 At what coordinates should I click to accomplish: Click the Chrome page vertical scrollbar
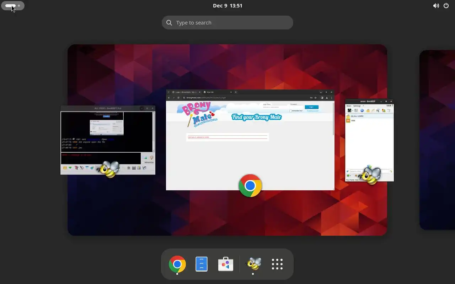point(333,118)
